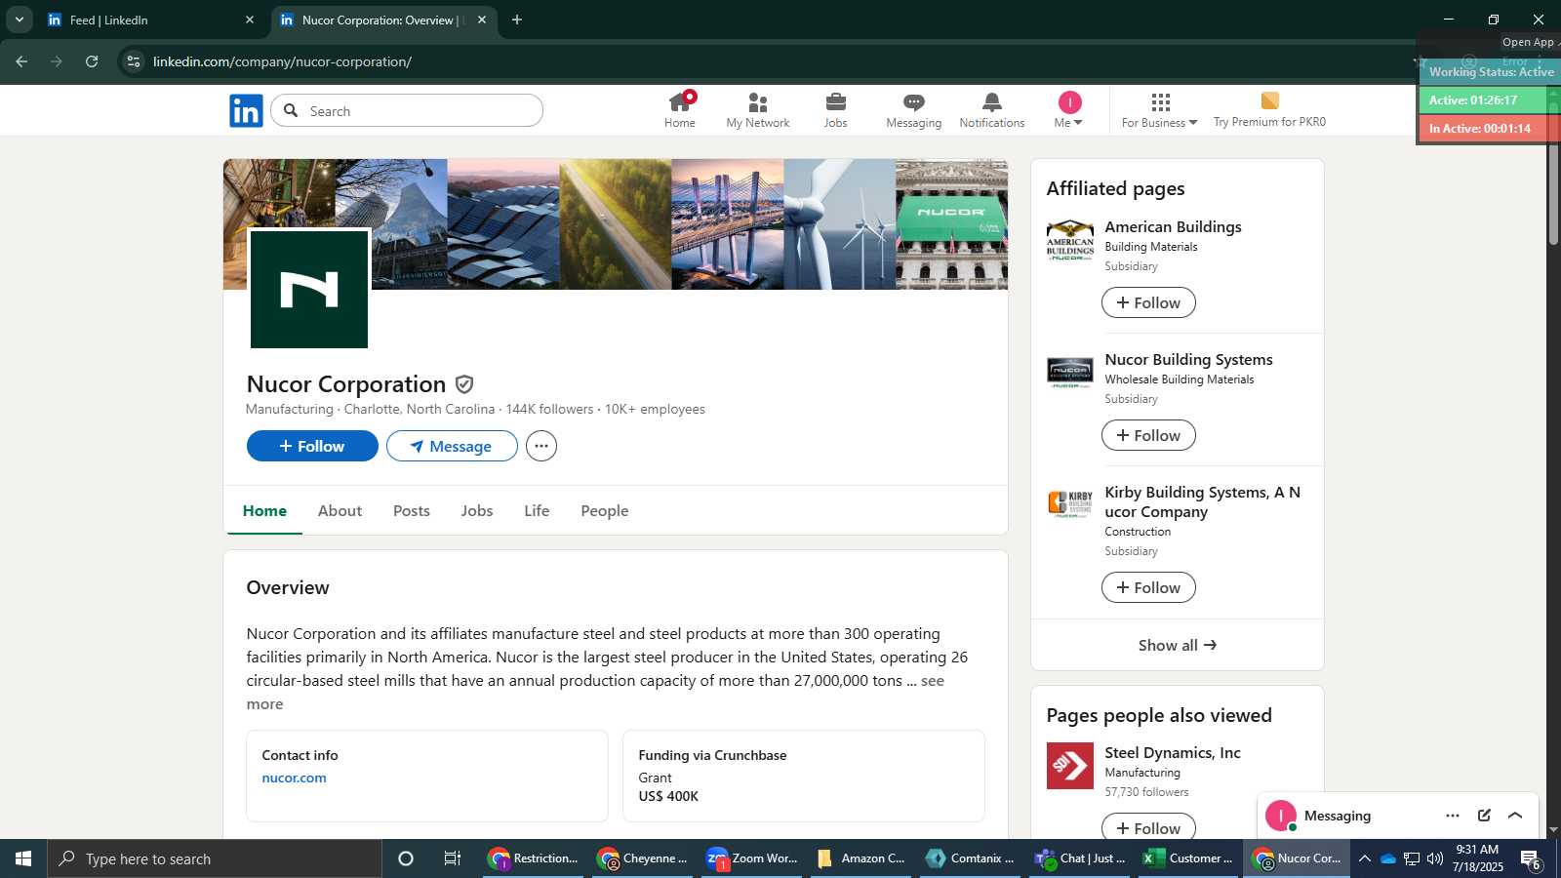
Task: Open Windows Start menu
Action: point(23,858)
